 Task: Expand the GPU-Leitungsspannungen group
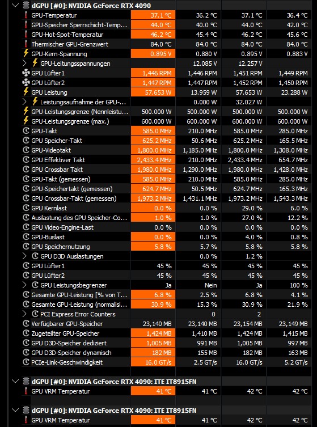24,64
